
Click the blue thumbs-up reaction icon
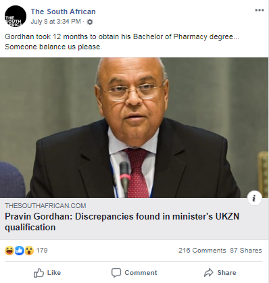(x=20, y=251)
